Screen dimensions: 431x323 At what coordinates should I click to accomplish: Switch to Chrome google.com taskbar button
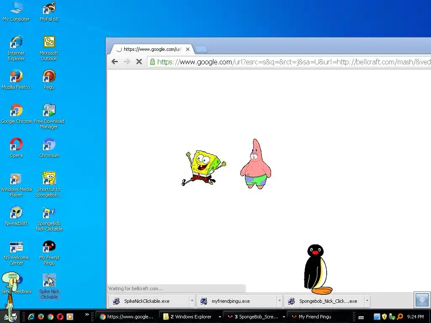pos(127,317)
